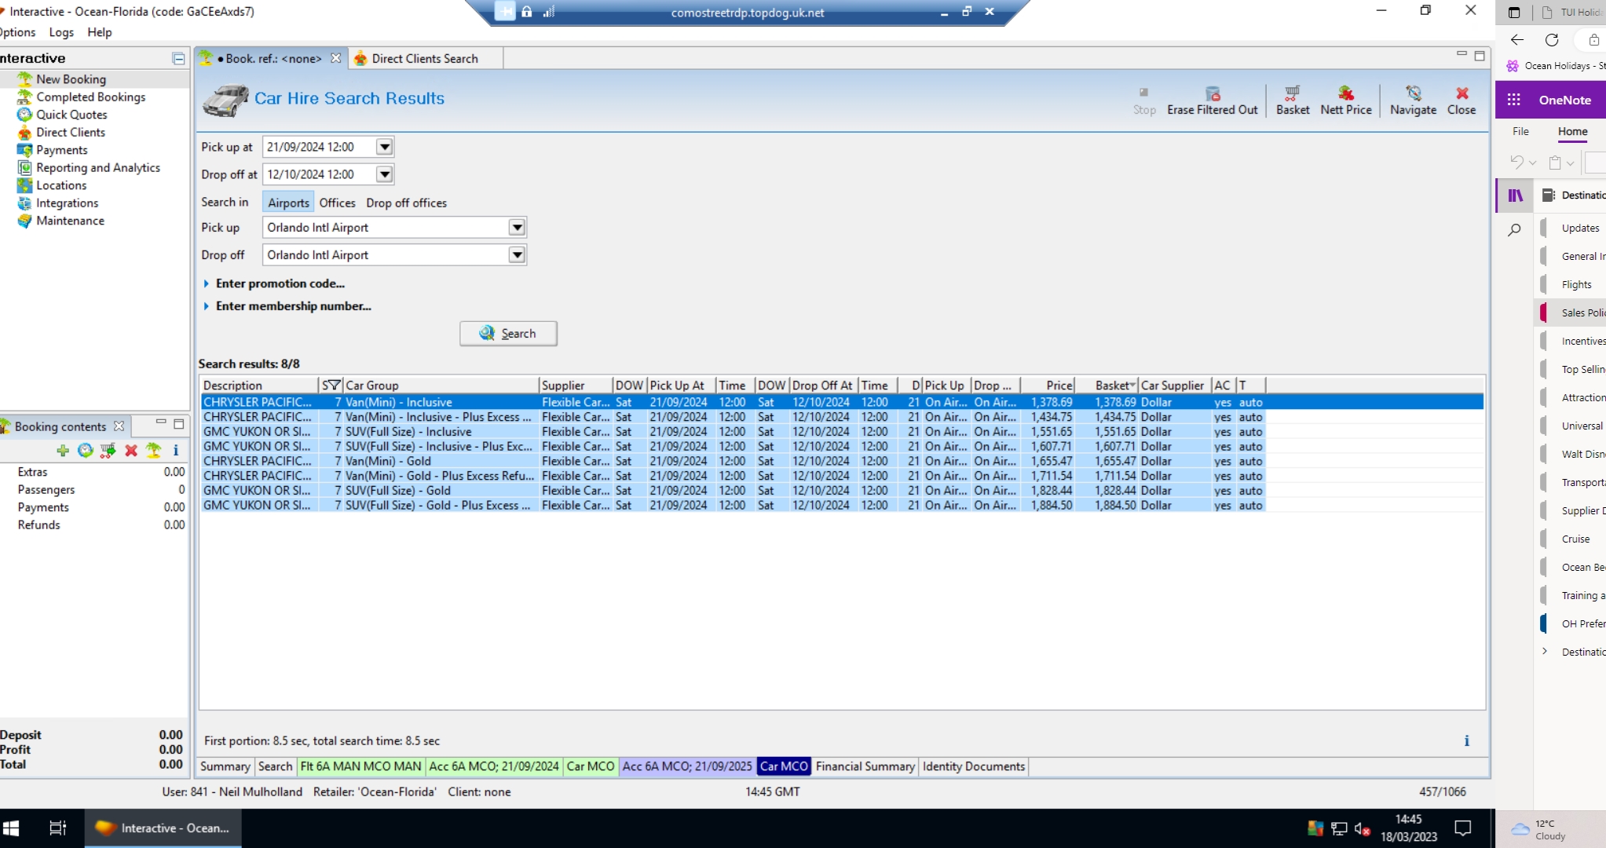Open Drop off location dropdown
Image resolution: width=1606 pixels, height=848 pixels.
click(516, 255)
